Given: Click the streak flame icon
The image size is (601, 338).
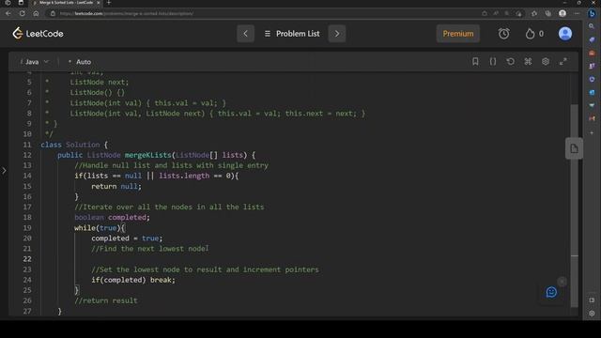Looking at the screenshot, I should (x=530, y=34).
